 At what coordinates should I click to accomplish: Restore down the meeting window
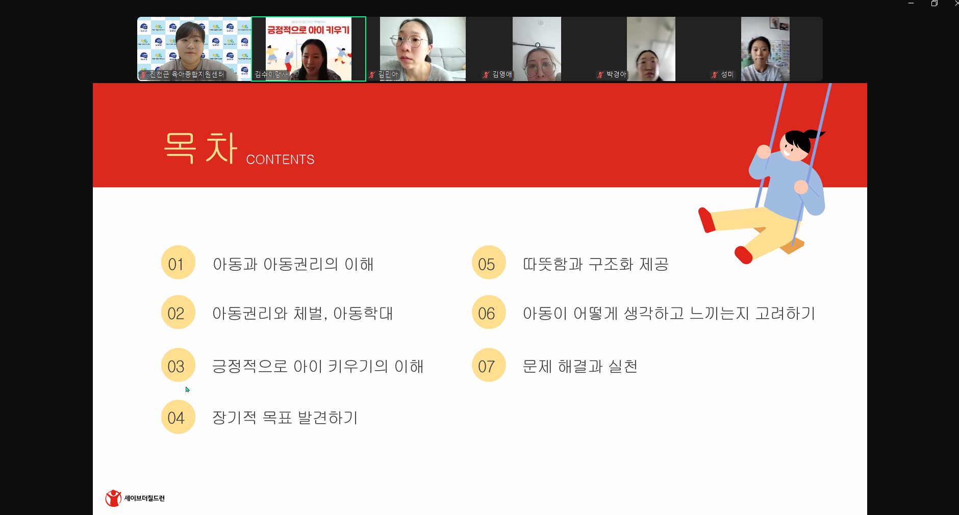point(934,3)
